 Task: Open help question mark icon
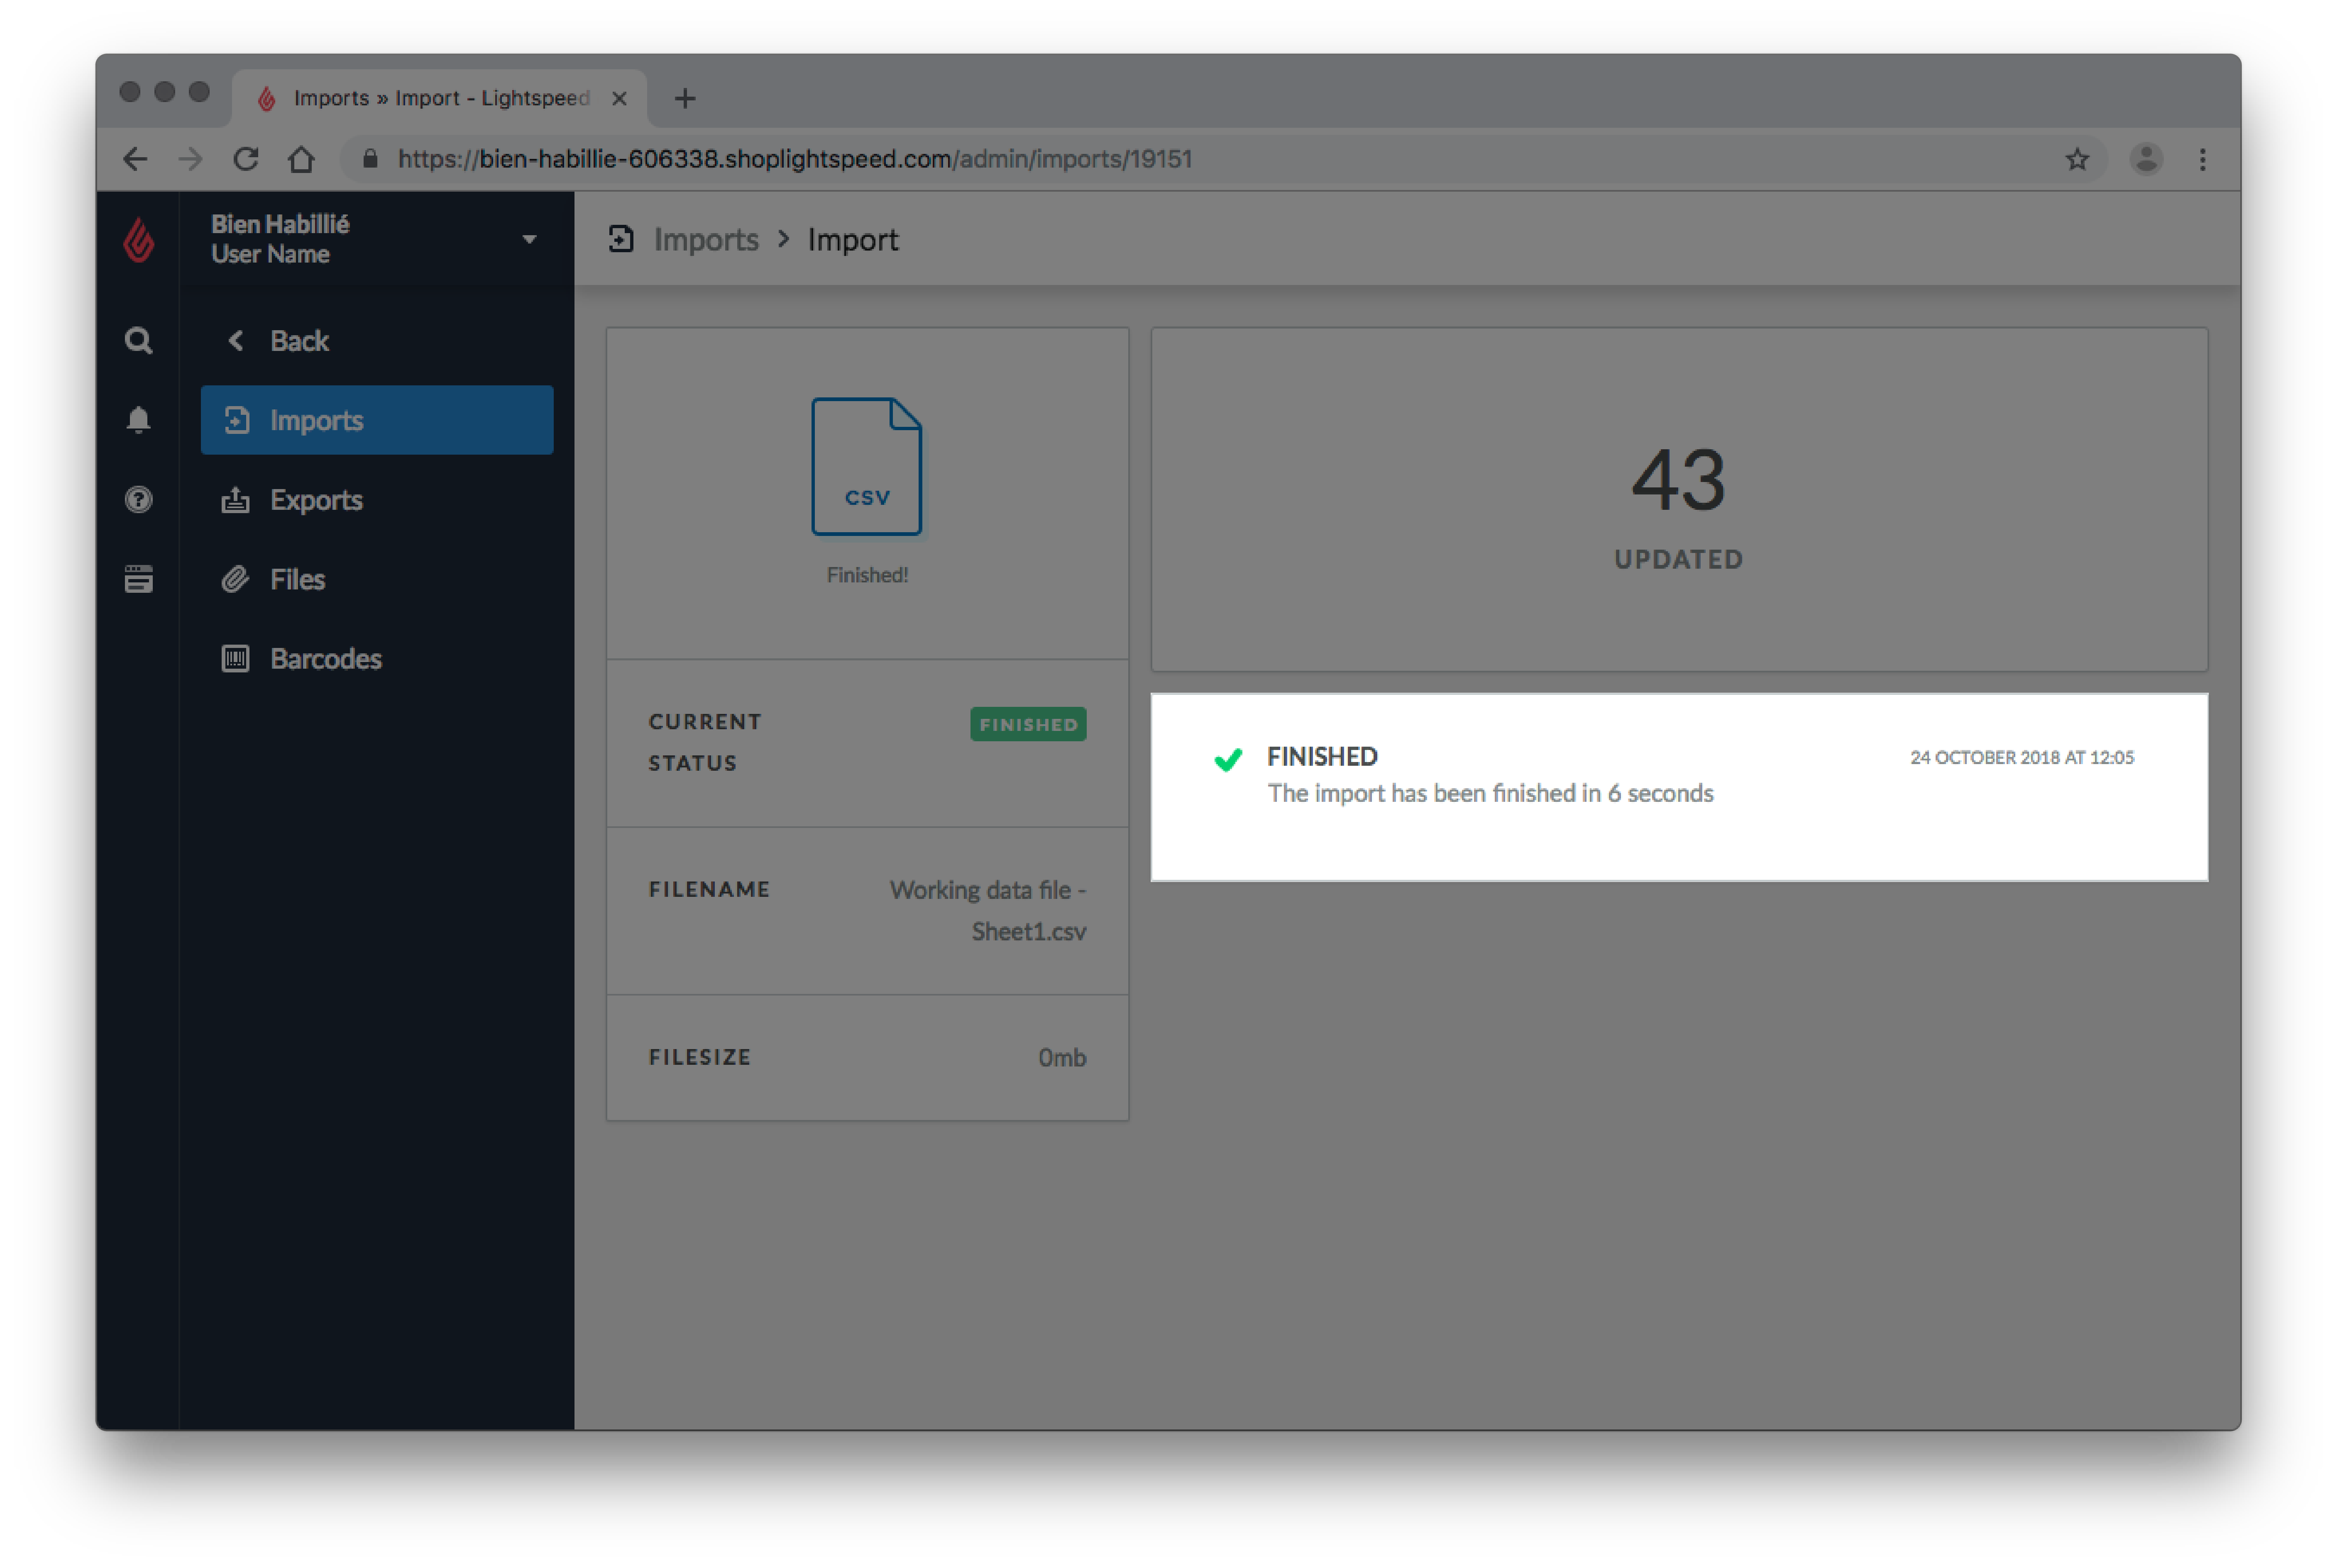point(138,499)
